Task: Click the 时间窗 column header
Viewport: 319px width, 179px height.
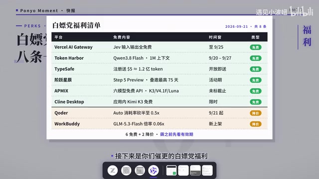Action: 215,37
